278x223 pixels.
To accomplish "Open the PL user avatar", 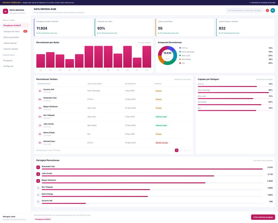I will (x=273, y=10).
